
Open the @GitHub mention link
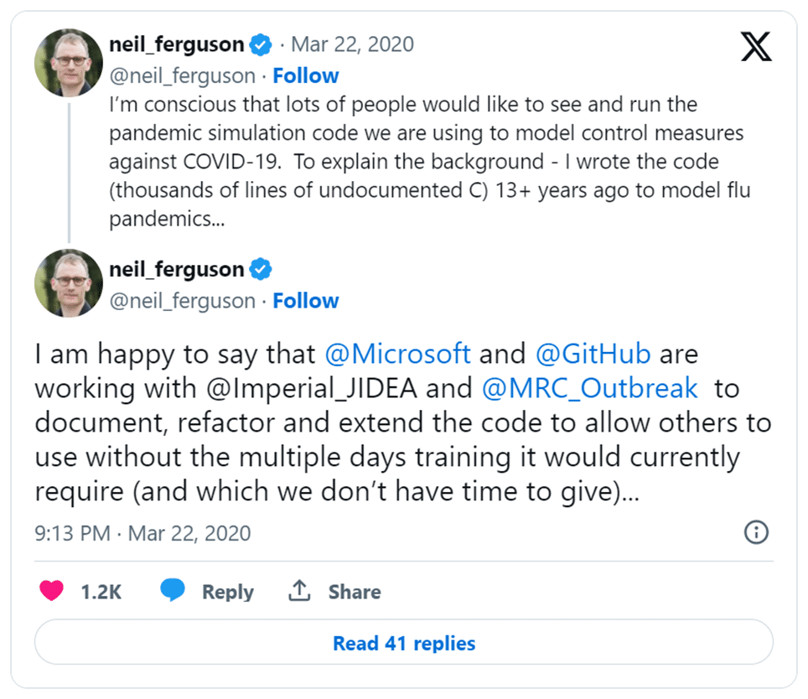[593, 355]
